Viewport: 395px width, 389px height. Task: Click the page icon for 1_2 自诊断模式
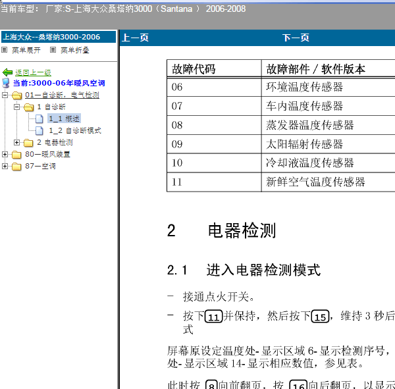39,130
